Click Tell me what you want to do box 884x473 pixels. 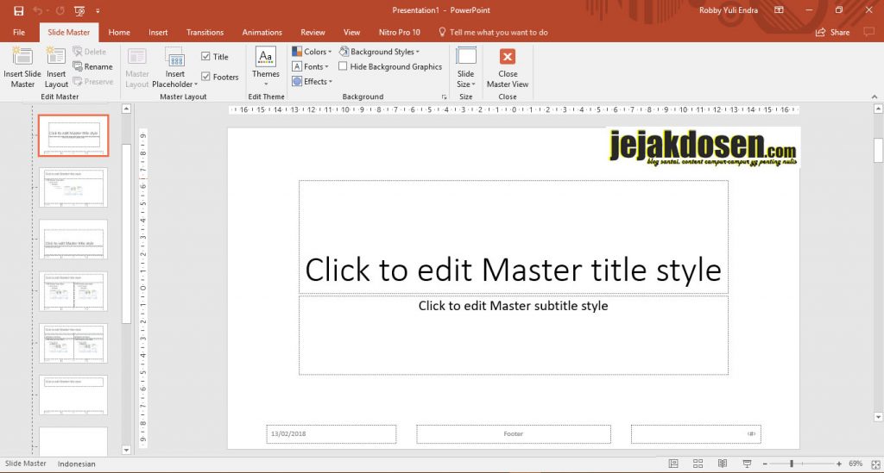coord(493,32)
